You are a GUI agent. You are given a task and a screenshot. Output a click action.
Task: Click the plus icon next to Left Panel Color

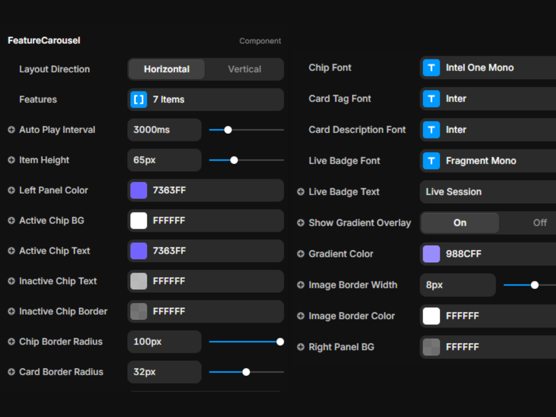11,190
